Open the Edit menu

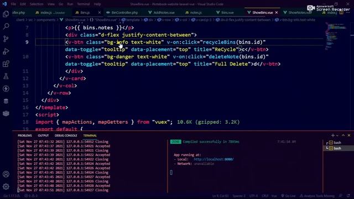pyautogui.click(x=23, y=4)
